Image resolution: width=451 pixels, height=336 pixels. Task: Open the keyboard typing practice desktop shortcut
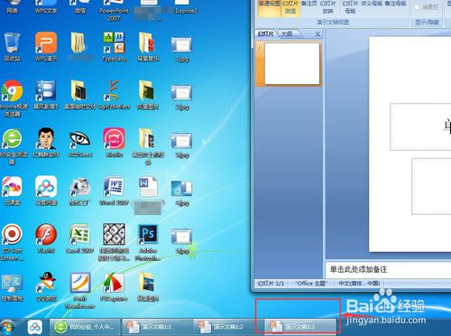(x=114, y=242)
